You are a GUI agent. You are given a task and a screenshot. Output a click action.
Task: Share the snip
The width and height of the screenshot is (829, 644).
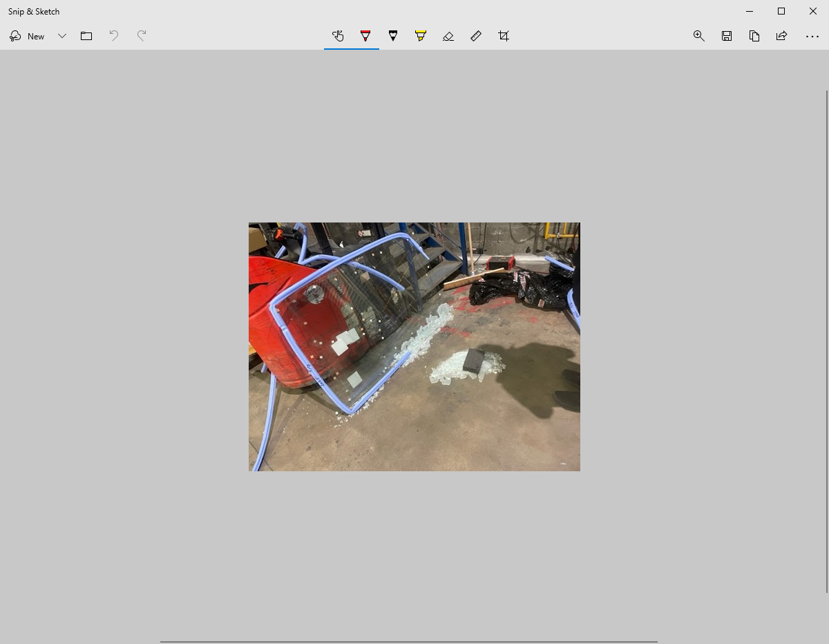781,36
